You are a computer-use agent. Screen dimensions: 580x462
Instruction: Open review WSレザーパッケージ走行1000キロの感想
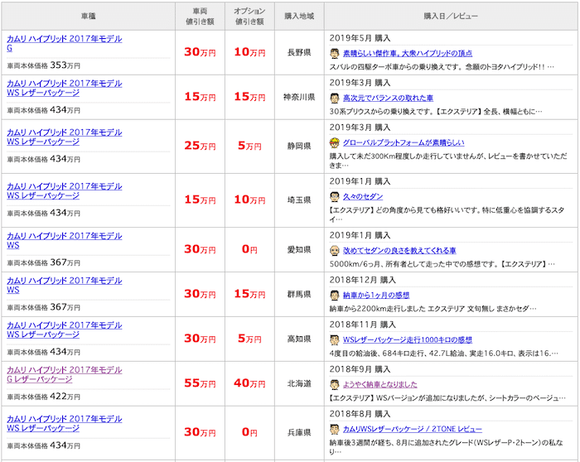tap(408, 340)
